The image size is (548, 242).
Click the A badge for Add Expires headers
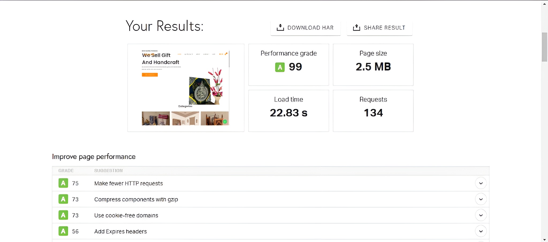tap(63, 231)
